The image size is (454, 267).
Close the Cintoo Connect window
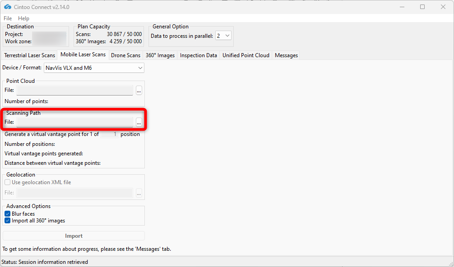443,7
